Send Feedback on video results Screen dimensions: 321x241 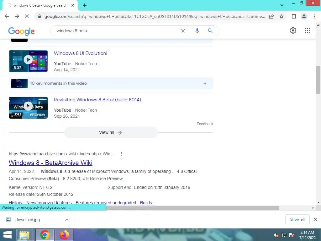click(205, 124)
